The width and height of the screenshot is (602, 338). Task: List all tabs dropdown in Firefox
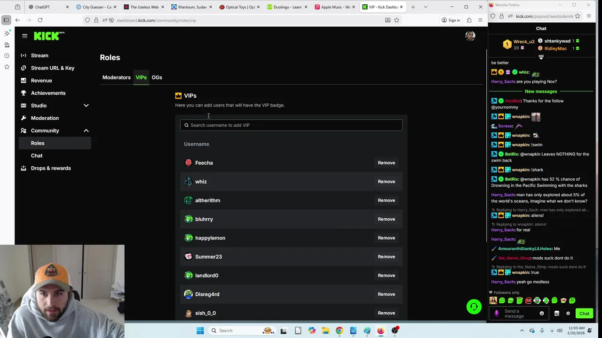tap(426, 7)
